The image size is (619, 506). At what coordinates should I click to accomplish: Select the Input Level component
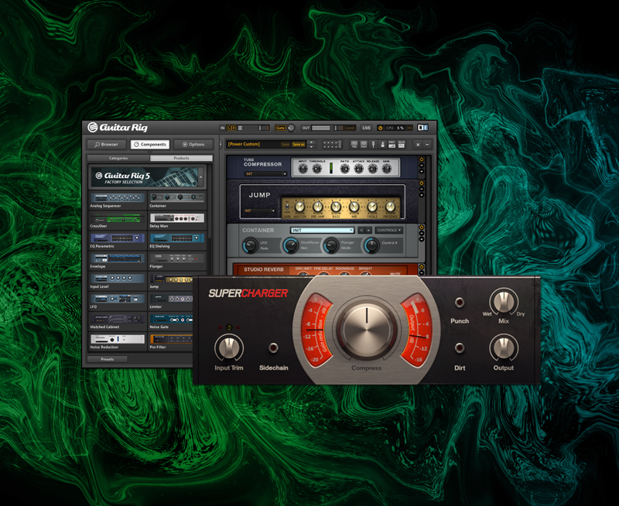[x=118, y=281]
